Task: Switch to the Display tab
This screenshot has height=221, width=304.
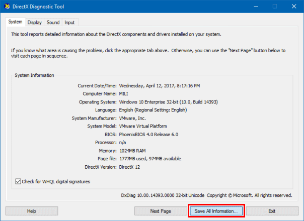Action: [x=35, y=22]
